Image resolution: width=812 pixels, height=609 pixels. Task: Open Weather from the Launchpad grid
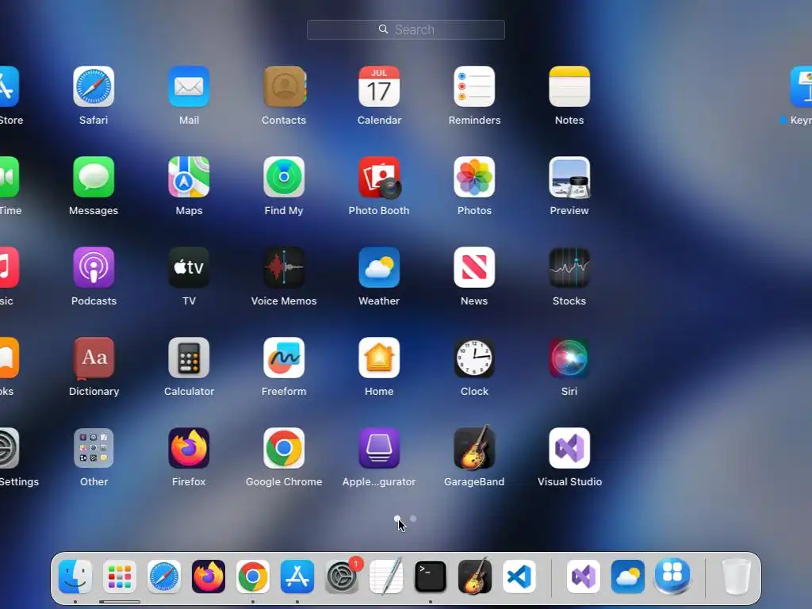coord(379,267)
